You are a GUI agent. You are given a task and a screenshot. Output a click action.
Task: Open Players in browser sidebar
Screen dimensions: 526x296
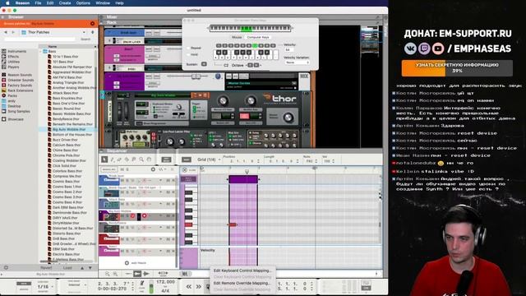point(13,67)
